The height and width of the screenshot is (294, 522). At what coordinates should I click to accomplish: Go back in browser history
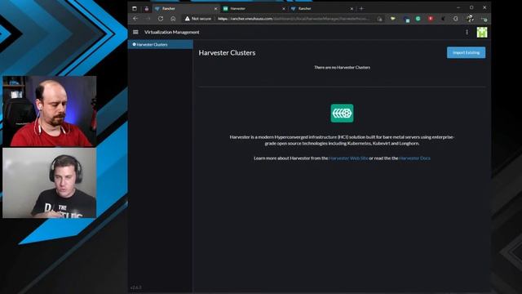point(135,19)
